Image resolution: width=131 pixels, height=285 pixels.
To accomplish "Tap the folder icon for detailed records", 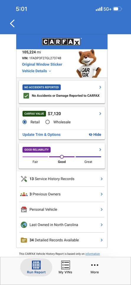I will coord(24,240).
